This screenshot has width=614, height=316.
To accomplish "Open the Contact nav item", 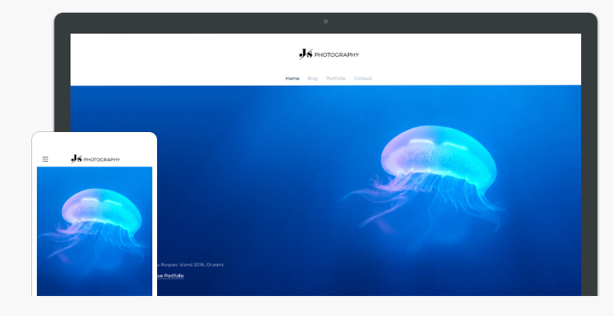I will click(363, 78).
